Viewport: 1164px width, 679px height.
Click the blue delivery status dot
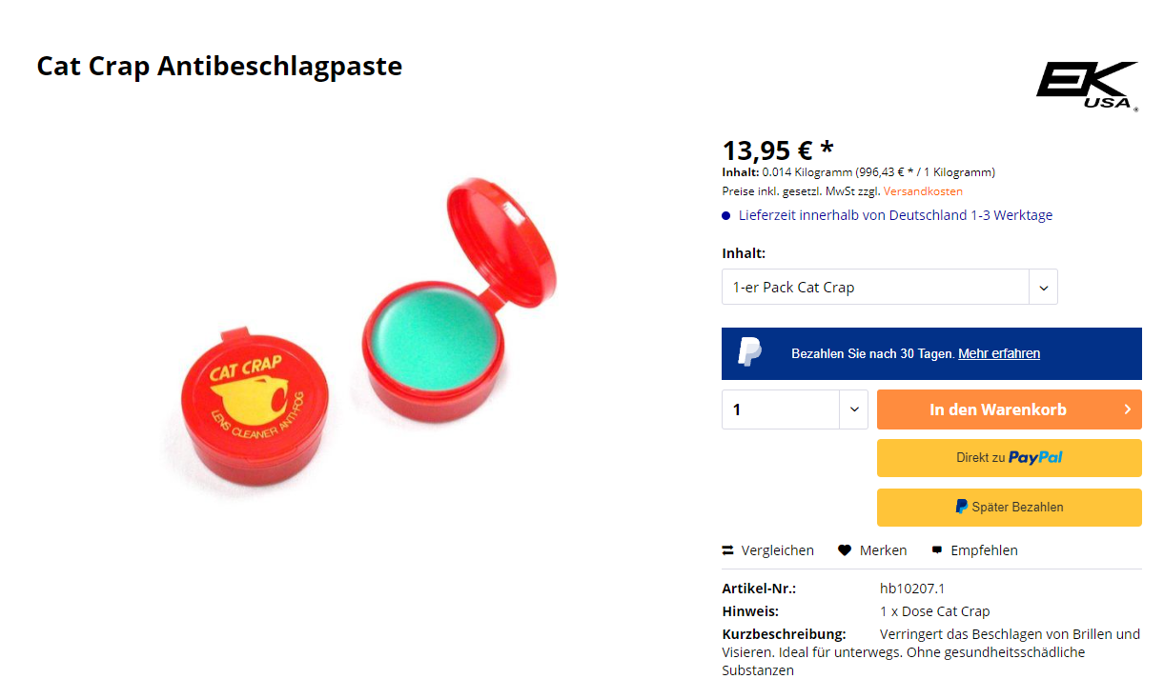[x=726, y=215]
